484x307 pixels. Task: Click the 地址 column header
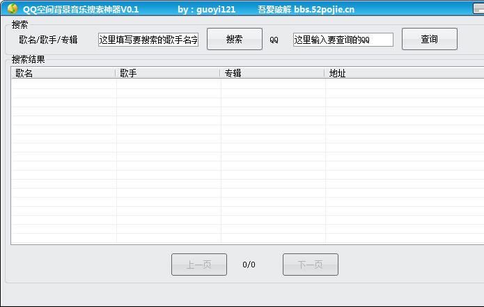click(405, 73)
